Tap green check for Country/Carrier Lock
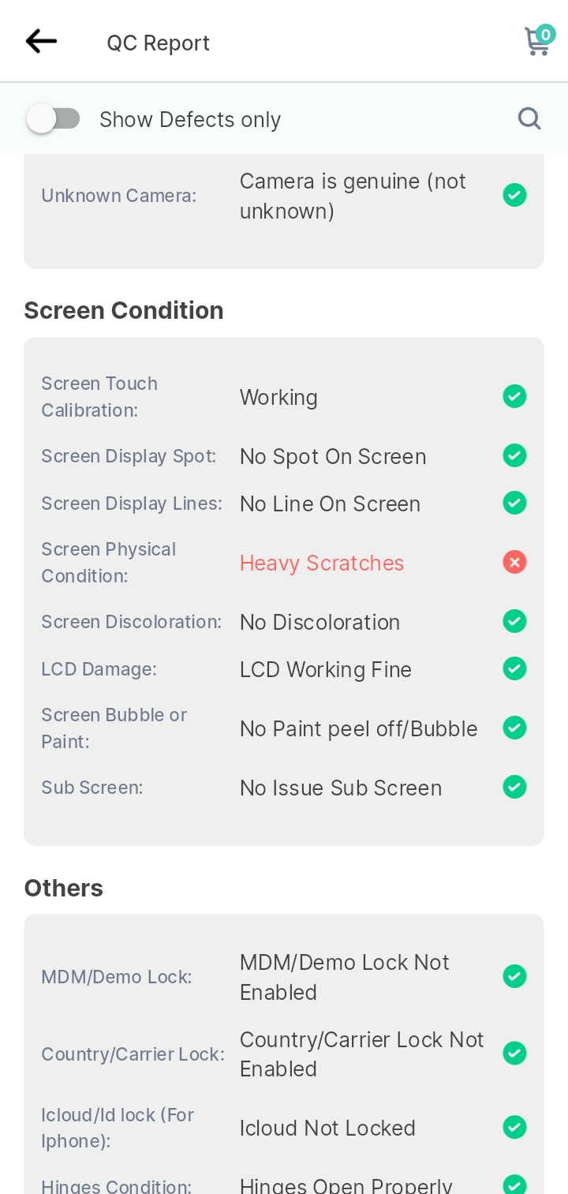Image resolution: width=568 pixels, height=1194 pixels. [514, 1053]
